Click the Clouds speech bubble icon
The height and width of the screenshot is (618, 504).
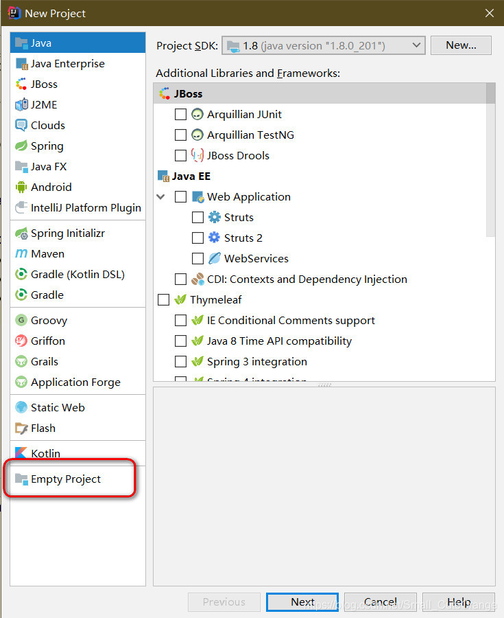pyautogui.click(x=21, y=125)
